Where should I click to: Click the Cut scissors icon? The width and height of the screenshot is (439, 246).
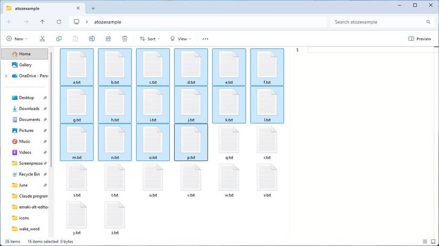point(42,39)
